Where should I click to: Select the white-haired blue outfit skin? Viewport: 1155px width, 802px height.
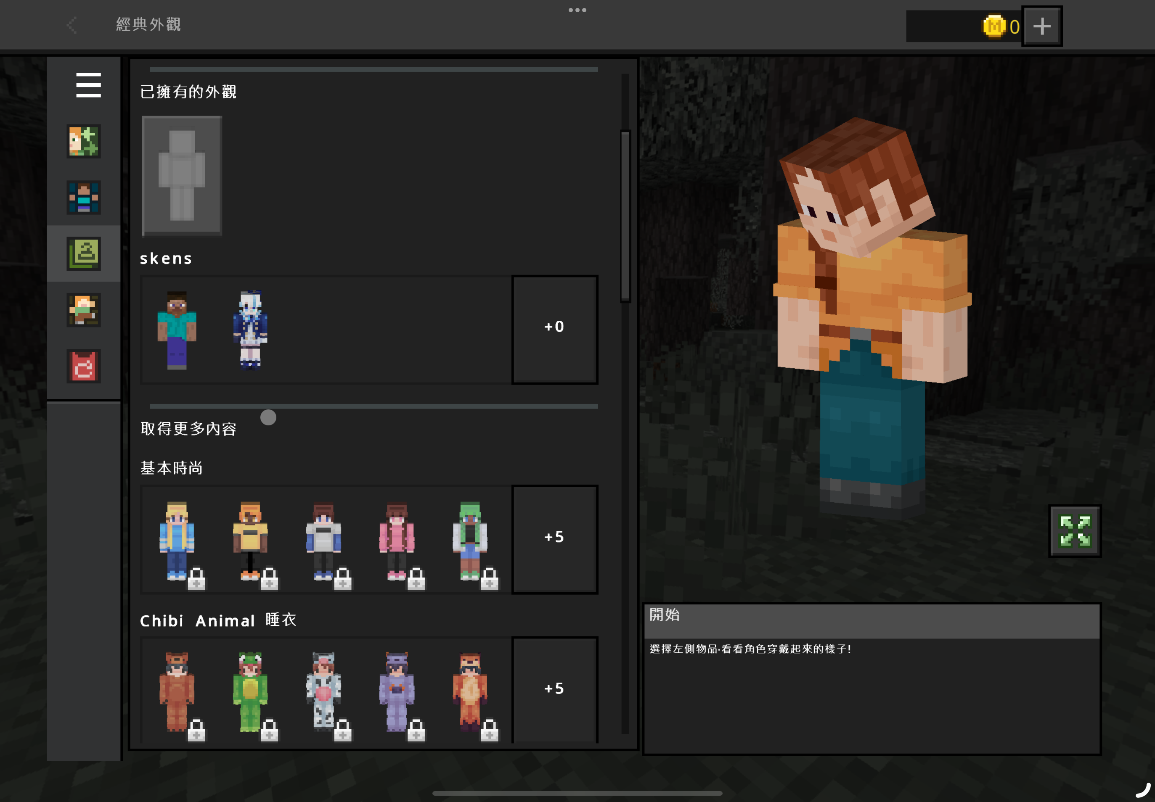(250, 330)
